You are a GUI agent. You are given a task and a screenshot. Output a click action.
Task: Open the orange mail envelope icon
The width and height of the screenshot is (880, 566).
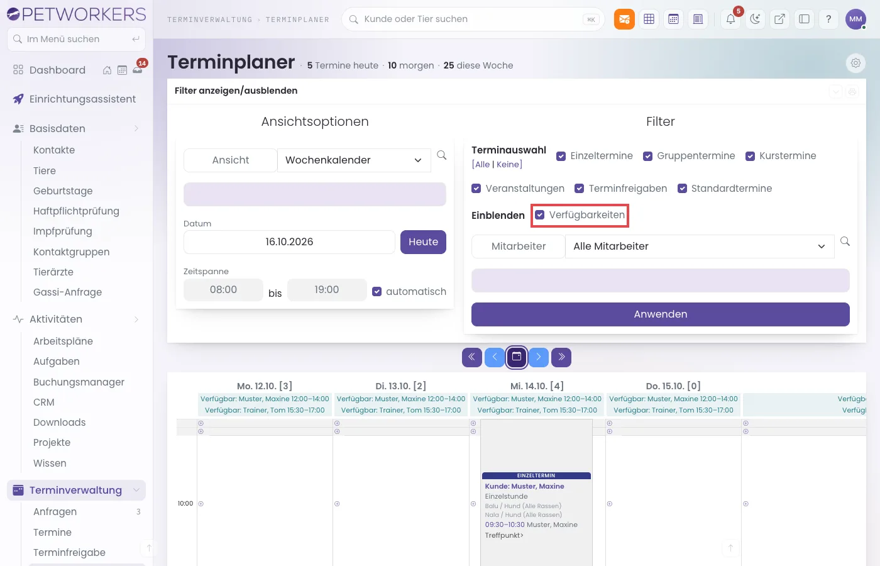[624, 19]
